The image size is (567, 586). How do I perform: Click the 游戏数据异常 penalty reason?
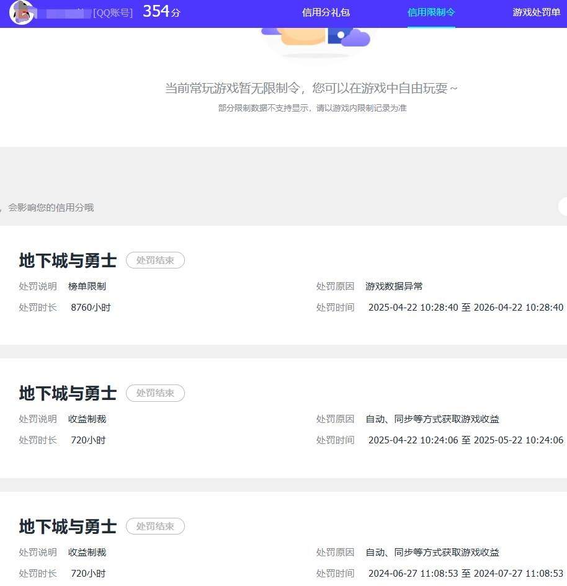pyautogui.click(x=394, y=286)
